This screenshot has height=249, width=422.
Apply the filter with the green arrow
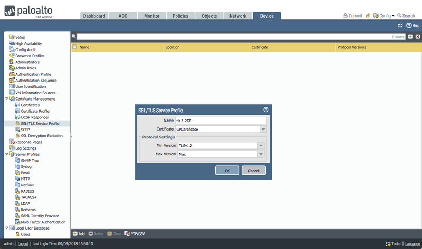(410, 37)
